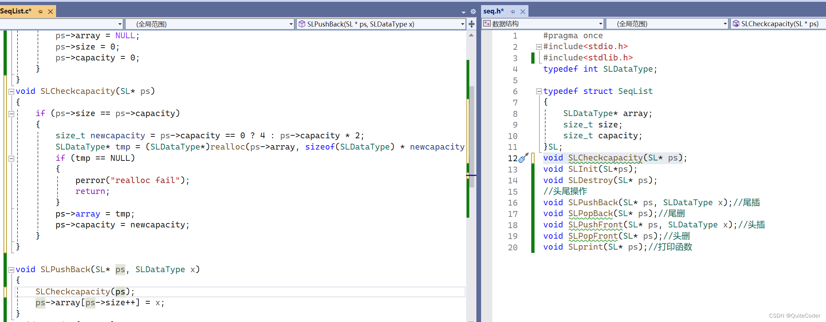The width and height of the screenshot is (826, 322).
Task: Click SLPushFront declaration in seq.h
Action: coord(641,225)
